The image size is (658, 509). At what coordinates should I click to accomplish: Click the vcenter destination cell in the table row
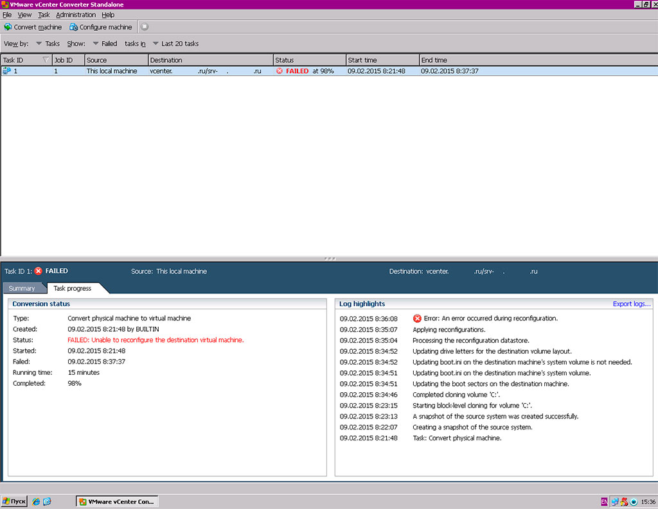tap(205, 71)
